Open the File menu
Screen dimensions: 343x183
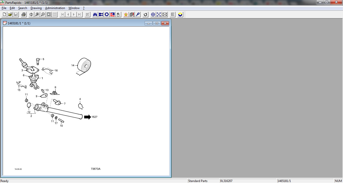tap(4, 8)
